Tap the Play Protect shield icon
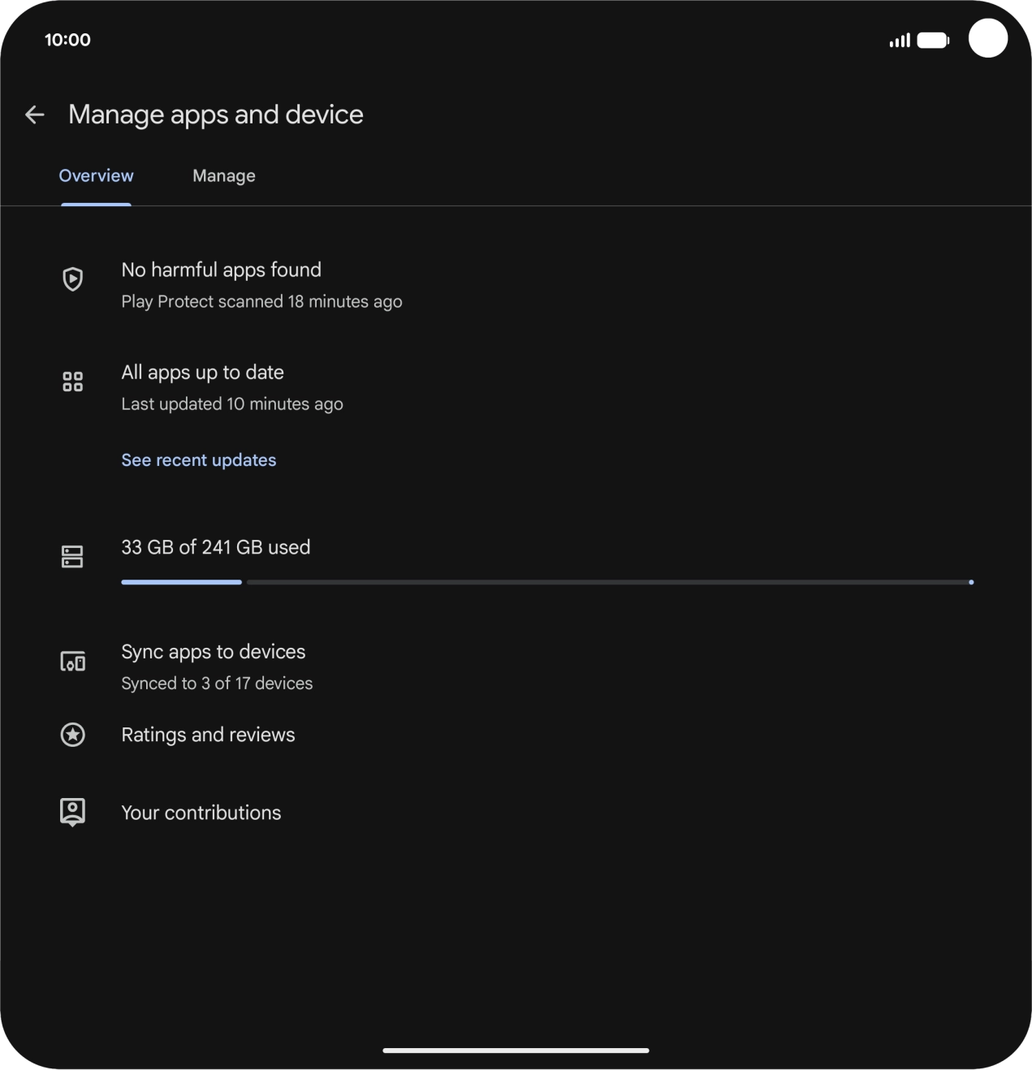The height and width of the screenshot is (1070, 1032). (x=73, y=279)
